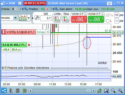This screenshot has height=95, width=125.
Task: Open position settings gear before Gain latent
Action: coord(57,9)
